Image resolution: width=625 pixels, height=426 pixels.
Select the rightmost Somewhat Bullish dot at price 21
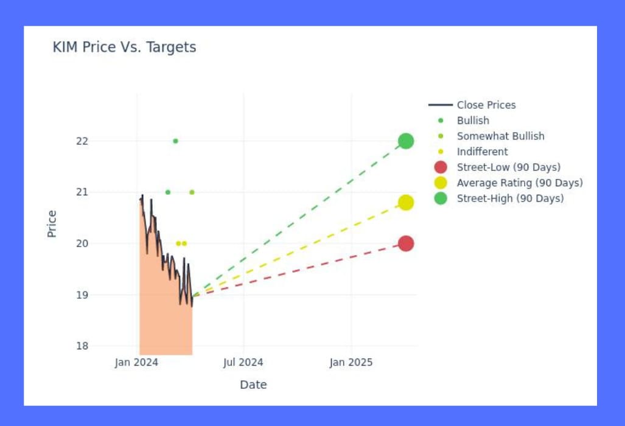(192, 192)
